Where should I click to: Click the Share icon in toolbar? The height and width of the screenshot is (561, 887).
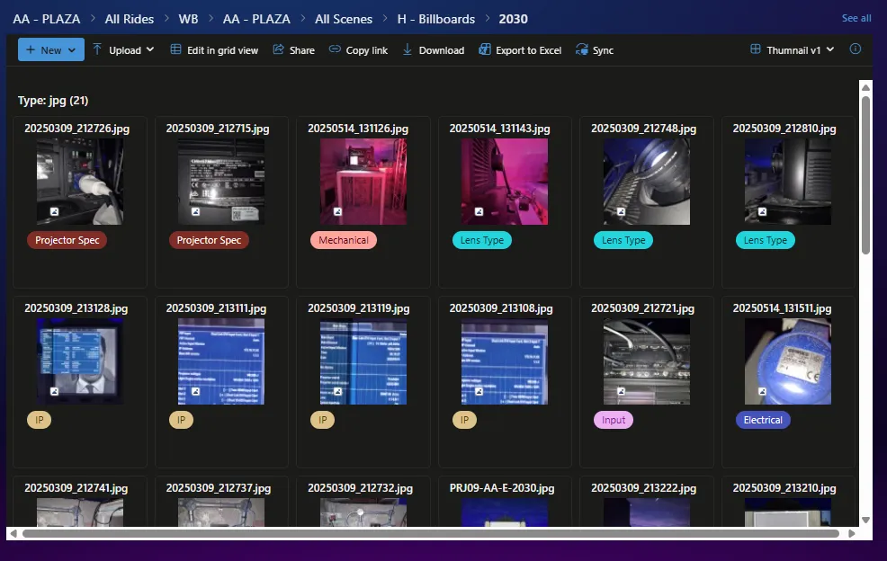pyautogui.click(x=279, y=50)
